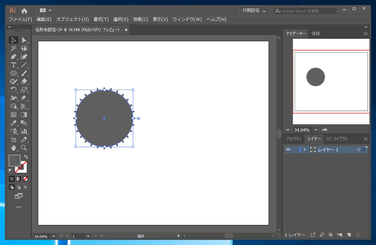Switch to CC ライブラリ tab
Screen dimensions: 376x245
(x=337, y=139)
